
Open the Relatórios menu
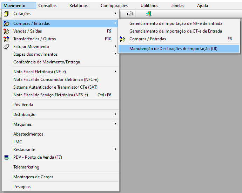pos(79,6)
